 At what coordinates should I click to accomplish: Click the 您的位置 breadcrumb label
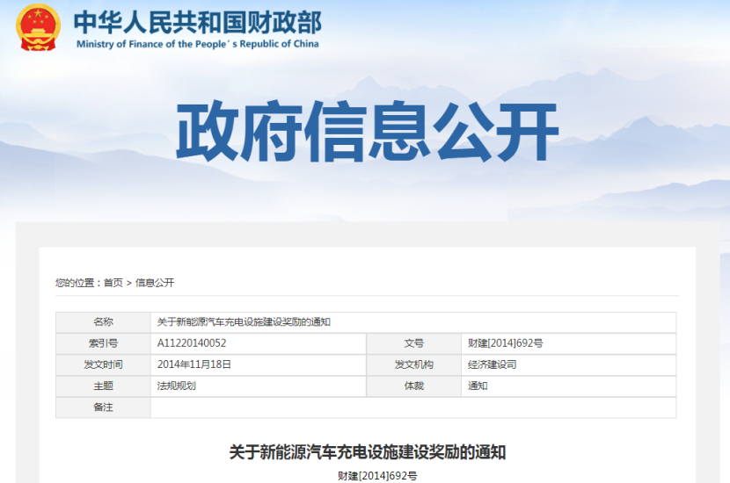(75, 283)
